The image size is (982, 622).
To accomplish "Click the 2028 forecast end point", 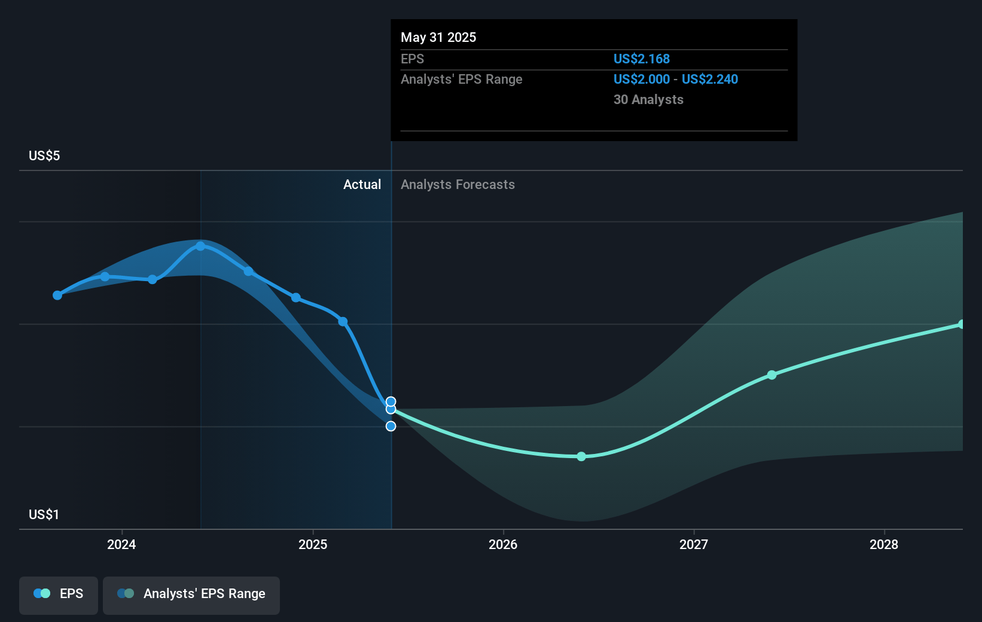I will tap(962, 324).
